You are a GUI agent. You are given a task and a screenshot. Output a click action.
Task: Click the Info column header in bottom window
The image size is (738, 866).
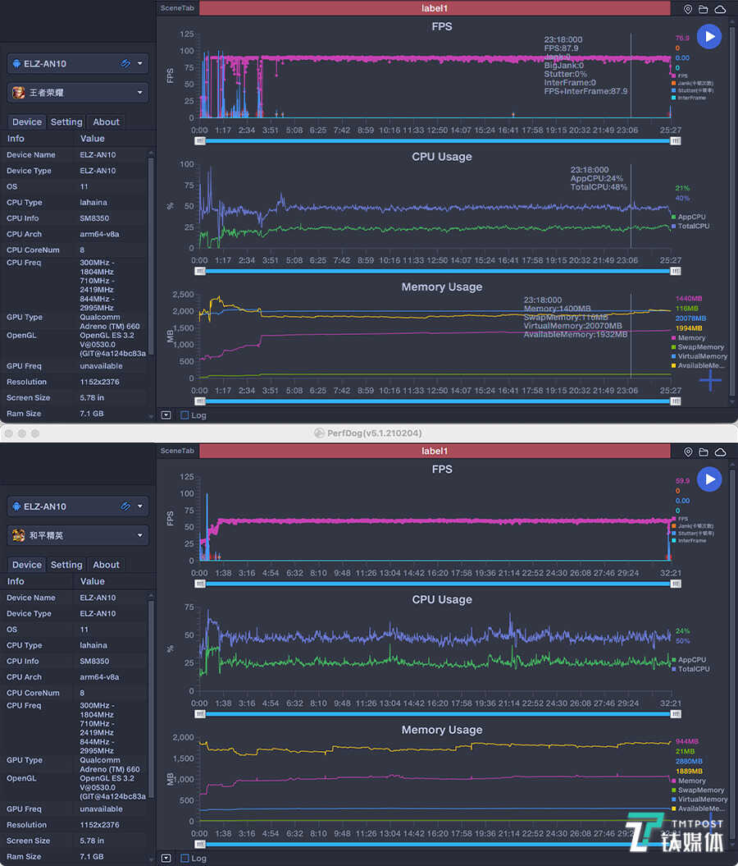pos(16,581)
